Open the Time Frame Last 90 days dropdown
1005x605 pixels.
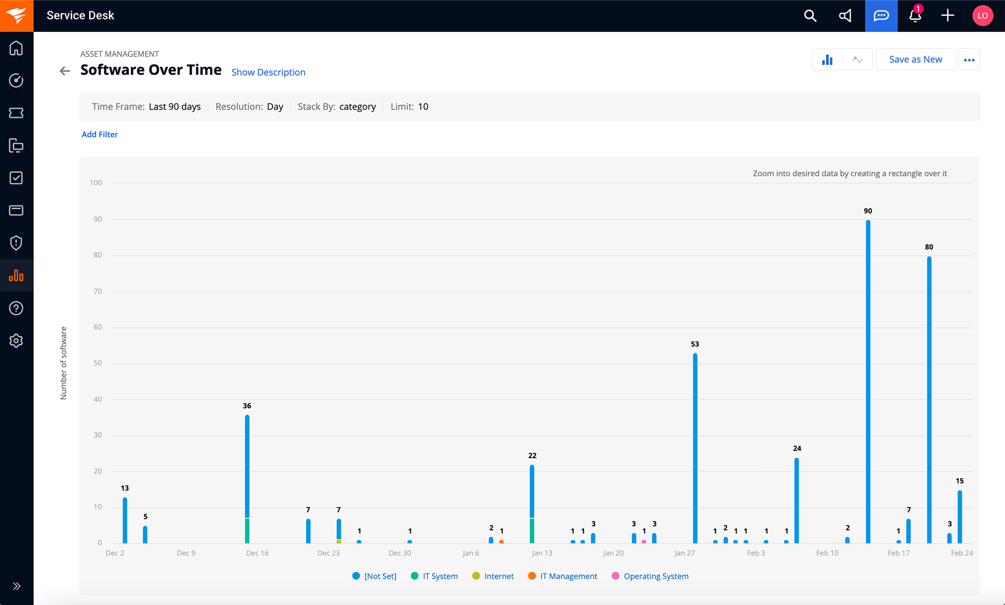pos(174,106)
